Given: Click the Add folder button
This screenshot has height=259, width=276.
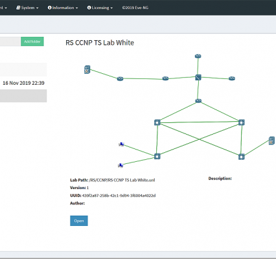Looking at the screenshot, I should tap(32, 41).
